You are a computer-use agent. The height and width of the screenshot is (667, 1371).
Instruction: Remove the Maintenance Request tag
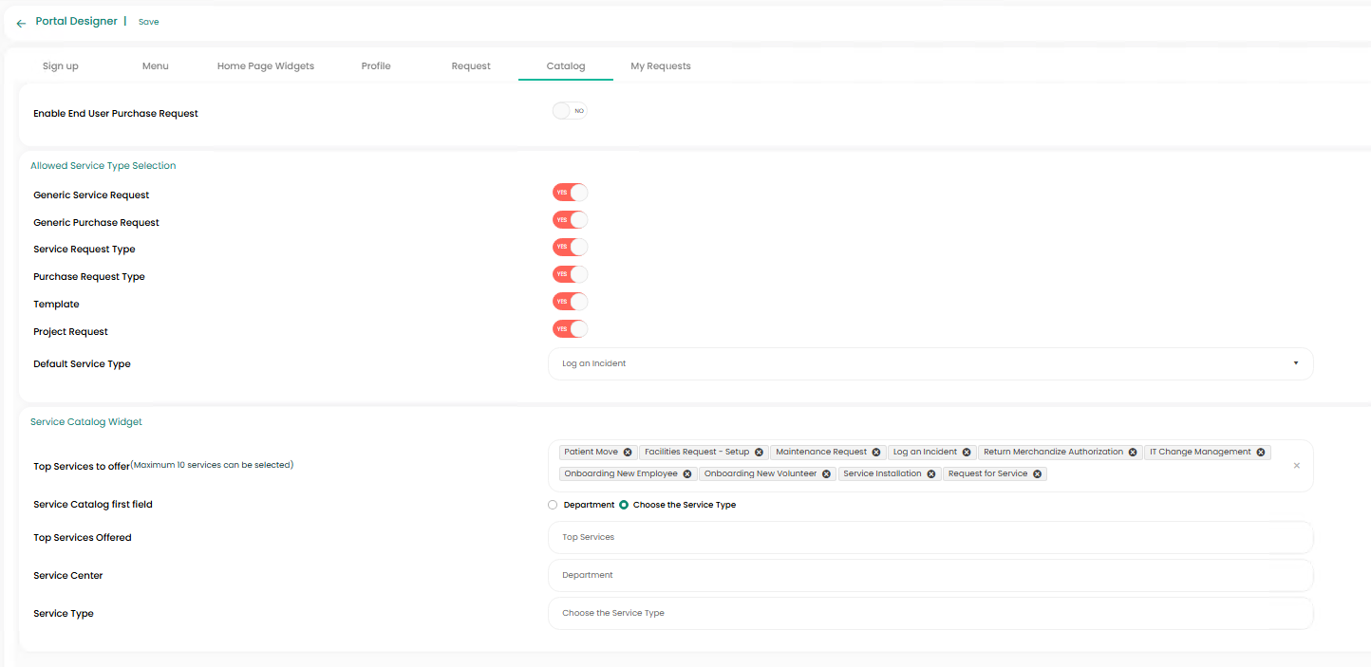pos(876,453)
